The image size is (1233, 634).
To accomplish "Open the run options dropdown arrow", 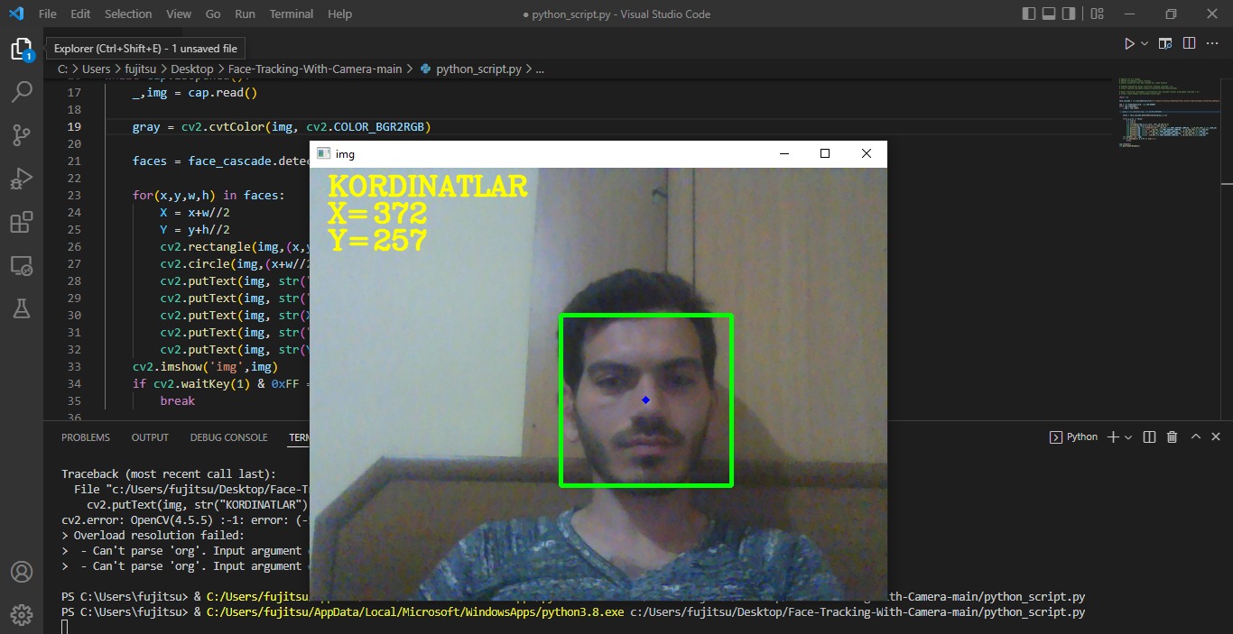I will 1145,43.
